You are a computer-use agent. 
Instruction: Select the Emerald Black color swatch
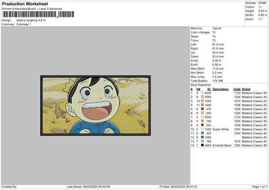point(203,145)
